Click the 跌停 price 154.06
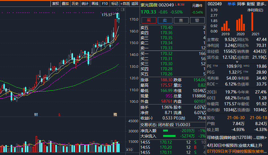This screenshot has height=155, width=268. 199,80
